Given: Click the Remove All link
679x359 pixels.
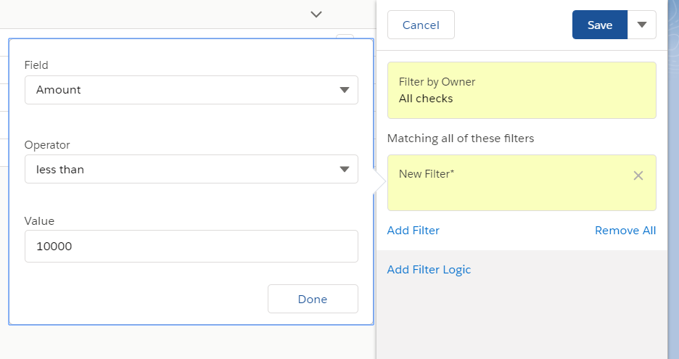Looking at the screenshot, I should tap(625, 231).
